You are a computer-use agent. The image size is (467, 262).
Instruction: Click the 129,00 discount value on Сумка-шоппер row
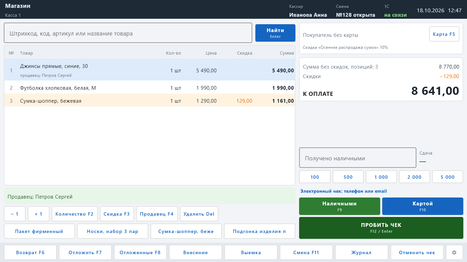pyautogui.click(x=244, y=101)
